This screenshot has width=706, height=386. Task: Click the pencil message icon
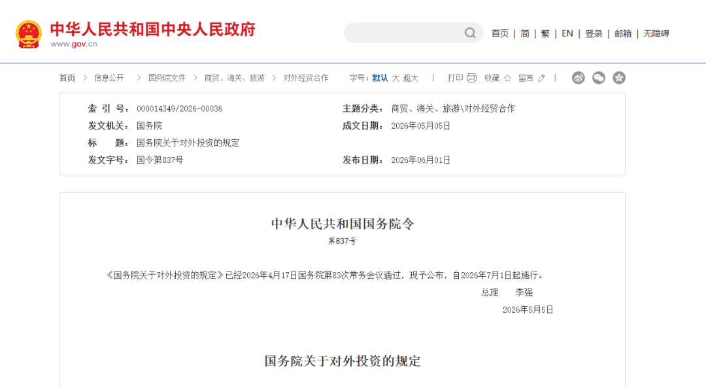pos(542,79)
